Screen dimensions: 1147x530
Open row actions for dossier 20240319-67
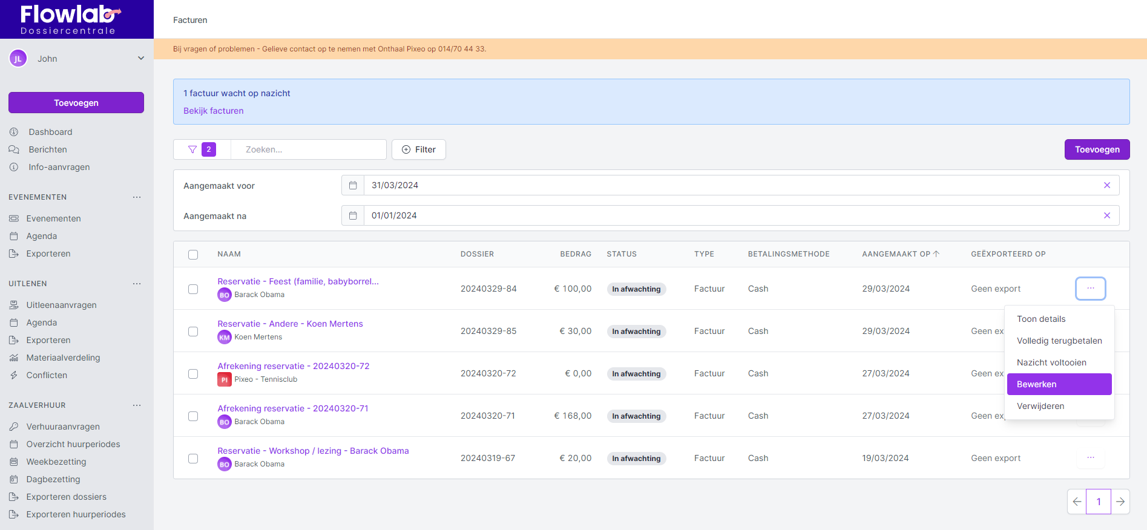tap(1090, 458)
